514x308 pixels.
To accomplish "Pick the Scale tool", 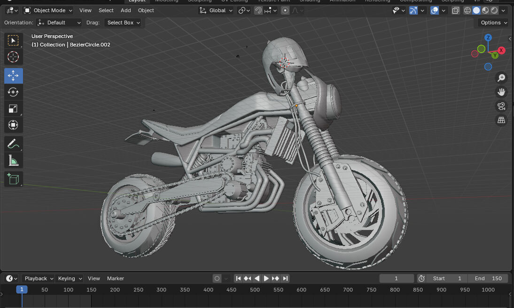I will 13,108.
